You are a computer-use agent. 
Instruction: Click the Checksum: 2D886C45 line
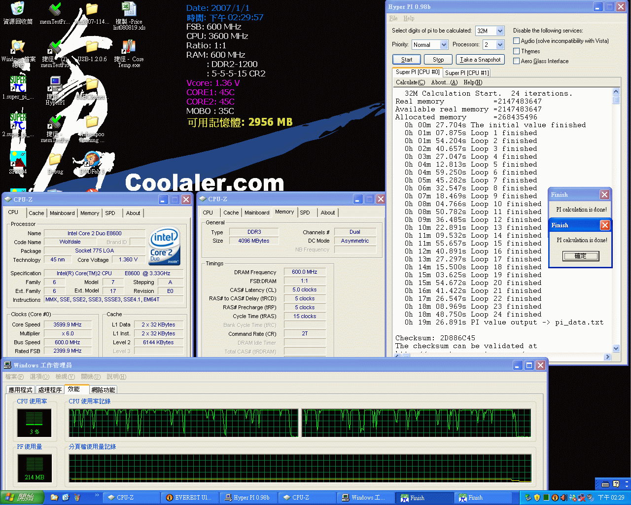tap(435, 338)
